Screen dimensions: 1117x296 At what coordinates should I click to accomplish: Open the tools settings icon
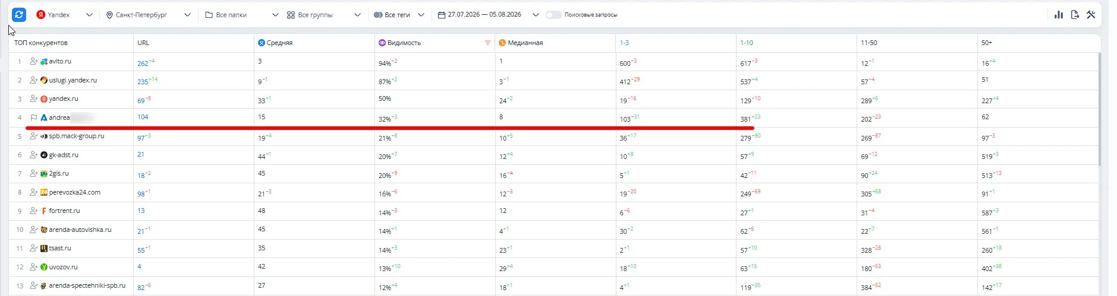1091,15
